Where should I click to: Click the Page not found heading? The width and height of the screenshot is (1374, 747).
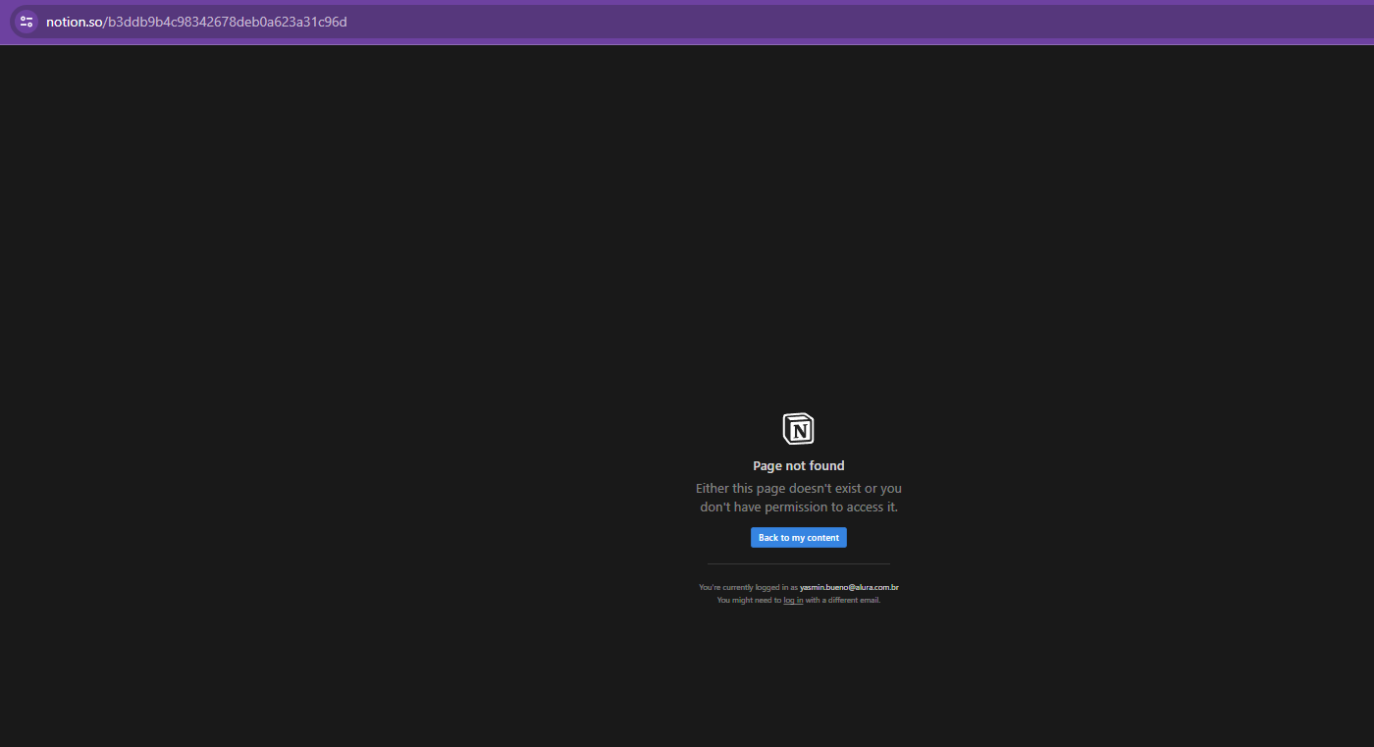[x=799, y=466]
